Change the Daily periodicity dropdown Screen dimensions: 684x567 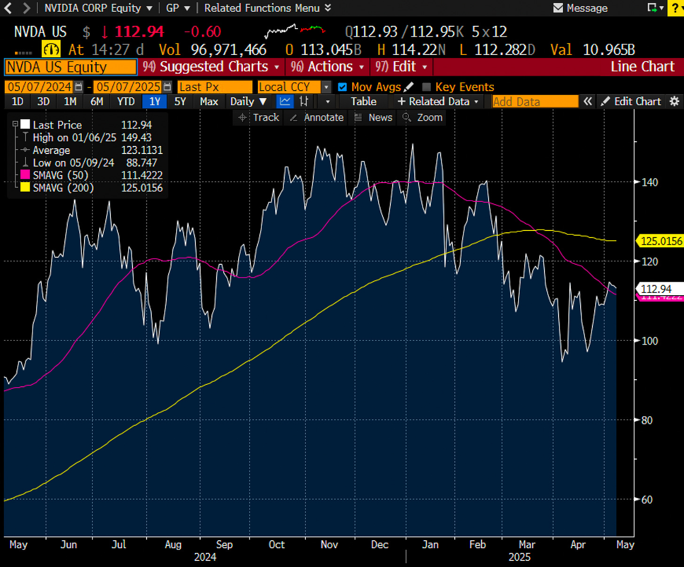(249, 101)
